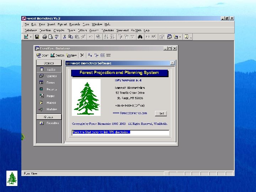The width and height of the screenshot is (256, 192).
Task: Open the Records menu
Action: click(75, 24)
